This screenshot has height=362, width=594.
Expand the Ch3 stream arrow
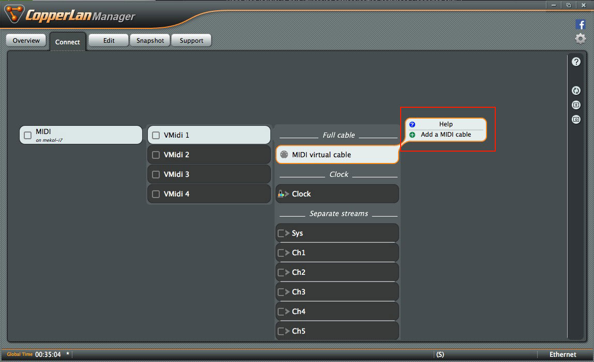(283, 292)
